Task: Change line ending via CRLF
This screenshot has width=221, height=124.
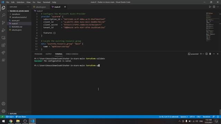Action: pos(199,117)
